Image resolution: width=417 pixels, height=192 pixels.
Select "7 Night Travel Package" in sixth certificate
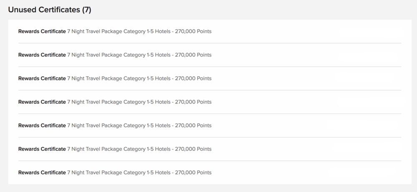[95, 149]
